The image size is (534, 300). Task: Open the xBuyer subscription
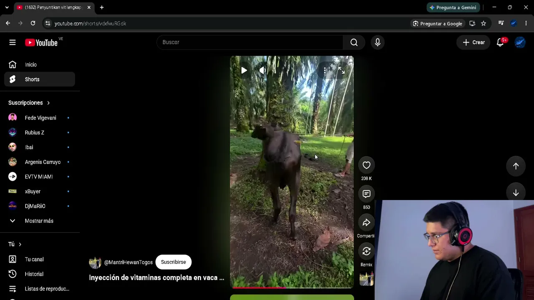(x=40, y=191)
